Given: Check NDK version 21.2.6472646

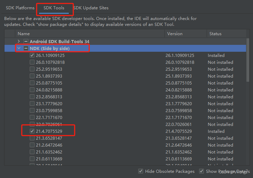Looking at the screenshot, I should point(32,145).
